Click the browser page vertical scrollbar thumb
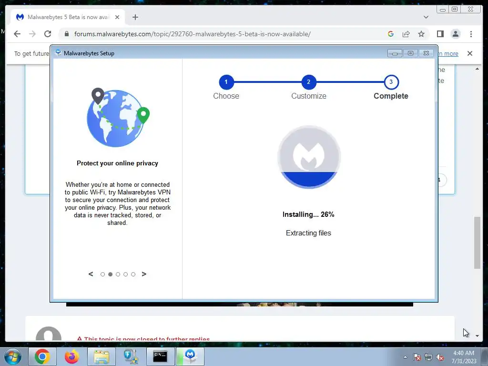The image size is (488, 366). (477, 243)
